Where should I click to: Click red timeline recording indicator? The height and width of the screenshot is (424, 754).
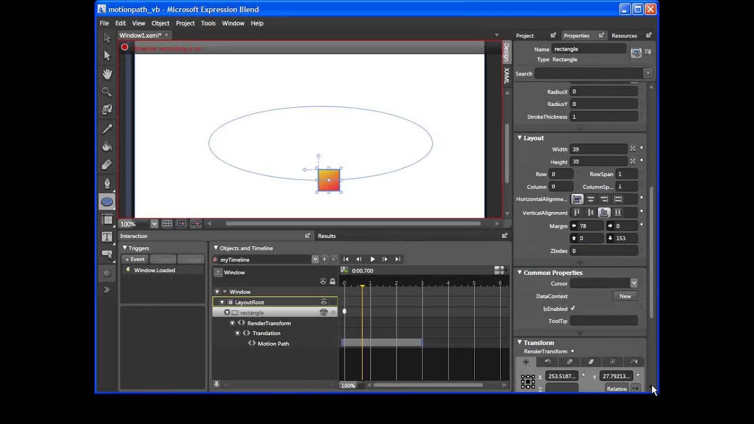tap(124, 48)
